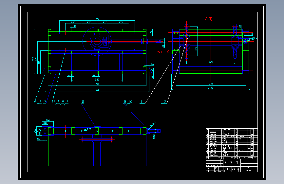Select the 1206 dimension text

pos(211,84)
